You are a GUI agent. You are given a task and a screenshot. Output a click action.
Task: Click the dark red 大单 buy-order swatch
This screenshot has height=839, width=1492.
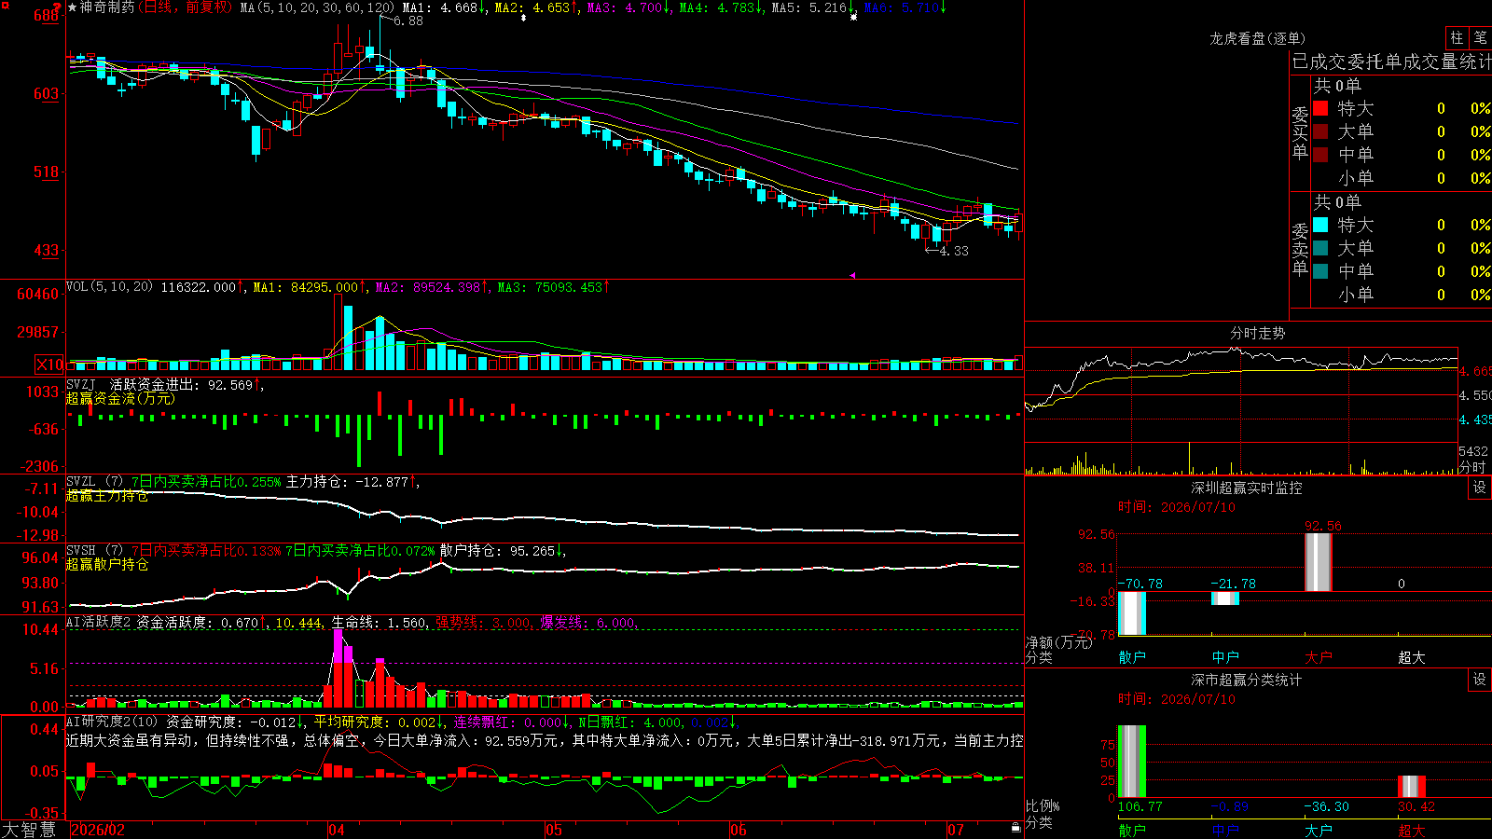point(1320,131)
